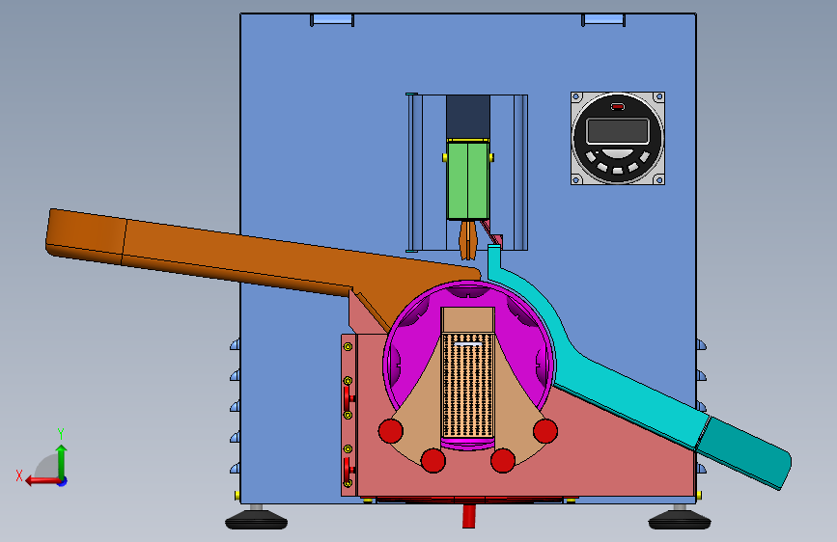
Task: Click the leftmost red roller under the drum
Action: tap(391, 430)
